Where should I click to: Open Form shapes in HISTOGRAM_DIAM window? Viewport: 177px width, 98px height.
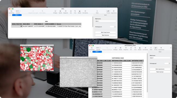click(x=135, y=49)
